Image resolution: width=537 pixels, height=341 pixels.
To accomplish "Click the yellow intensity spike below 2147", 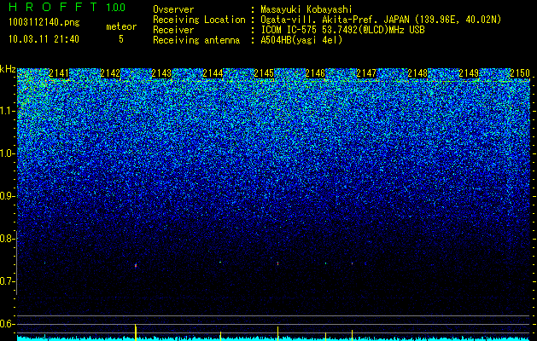I will (352, 335).
